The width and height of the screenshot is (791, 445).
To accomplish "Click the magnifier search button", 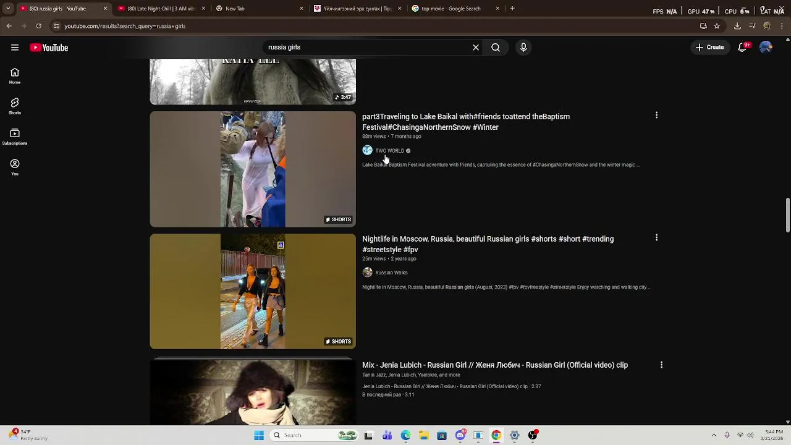I will tap(496, 48).
